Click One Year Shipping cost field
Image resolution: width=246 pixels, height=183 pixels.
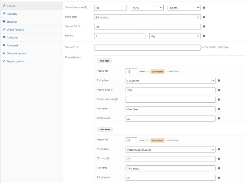click(x=170, y=119)
